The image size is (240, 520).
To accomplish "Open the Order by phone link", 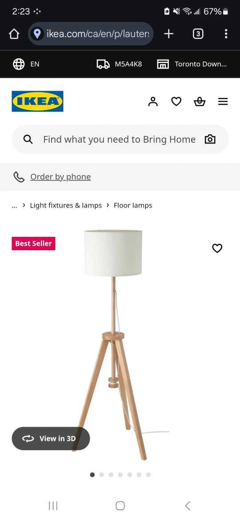I will [x=60, y=177].
